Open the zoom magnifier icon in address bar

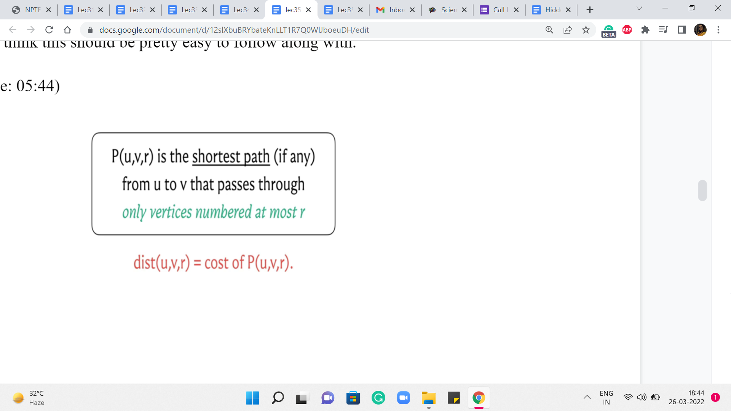(549, 30)
